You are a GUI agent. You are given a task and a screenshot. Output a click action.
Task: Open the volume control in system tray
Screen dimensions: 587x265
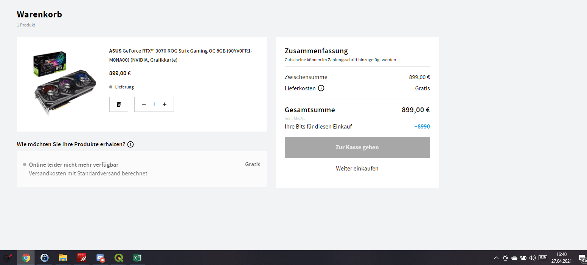[533, 258]
